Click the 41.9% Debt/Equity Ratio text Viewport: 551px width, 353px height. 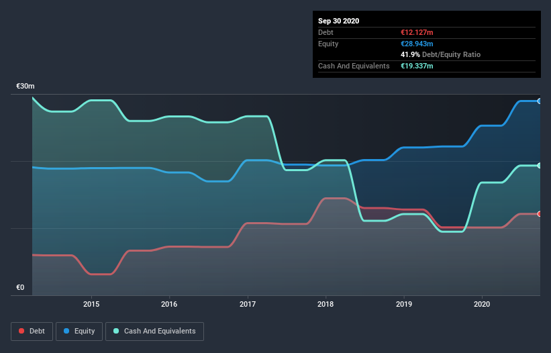(441, 55)
